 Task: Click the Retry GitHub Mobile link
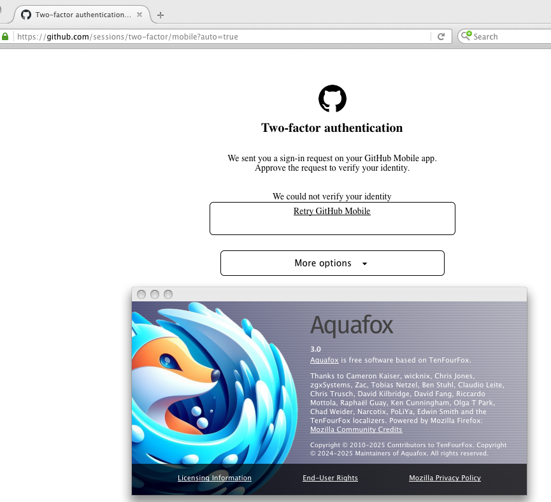332,211
